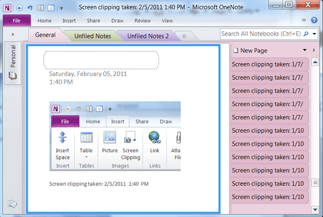Click the date Saturday, February 05, 2011
The image size is (323, 217).
click(88, 74)
